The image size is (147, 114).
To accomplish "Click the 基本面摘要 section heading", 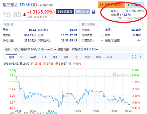I will click(x=88, y=25).
